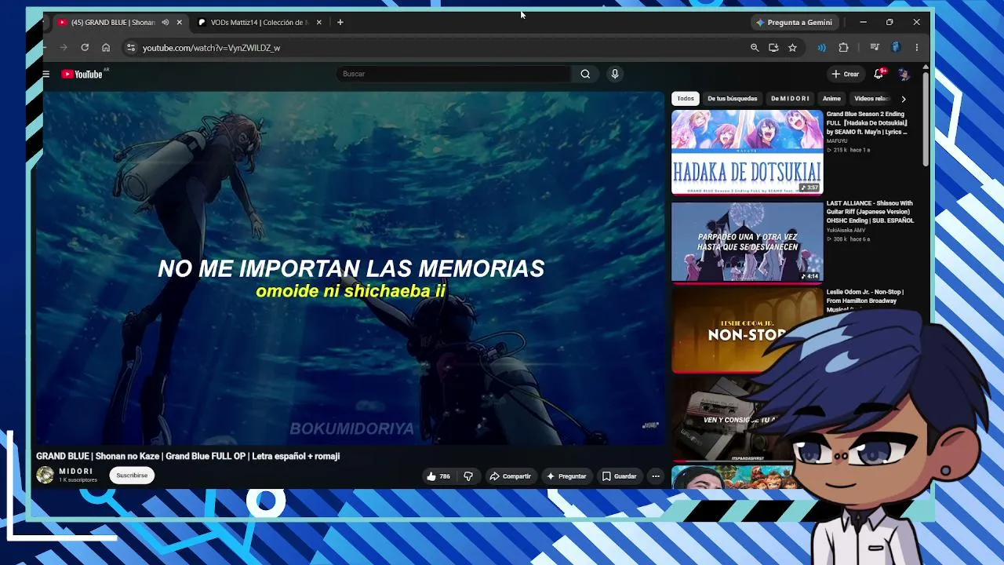Click the blue audio extension icon

821,48
